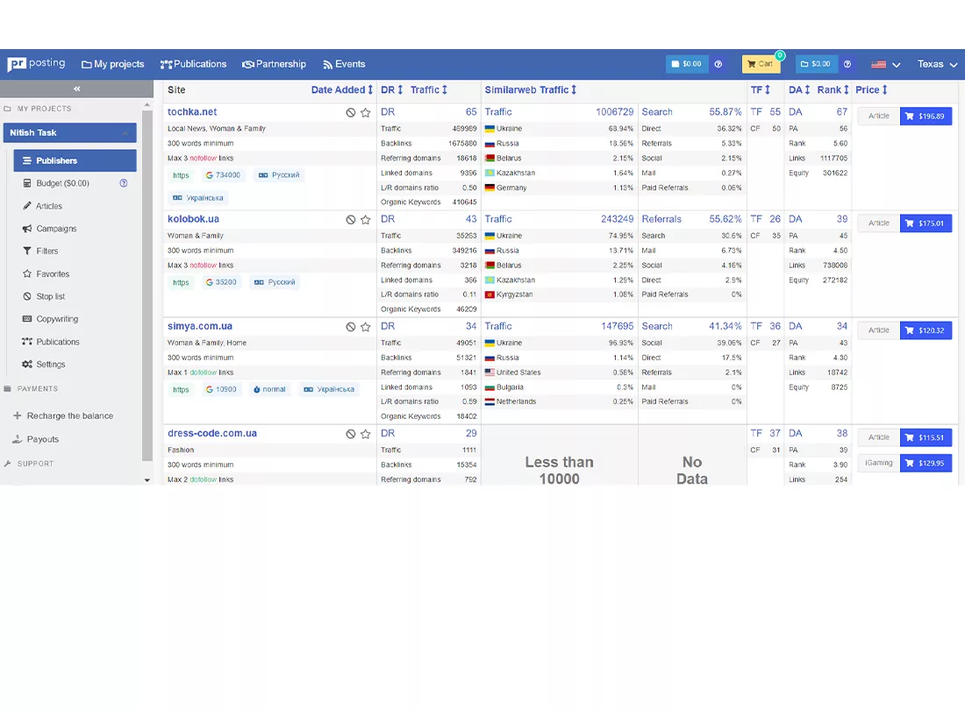Sort by Price column
Image resolution: width=965 pixels, height=710 pixels.
coord(871,89)
